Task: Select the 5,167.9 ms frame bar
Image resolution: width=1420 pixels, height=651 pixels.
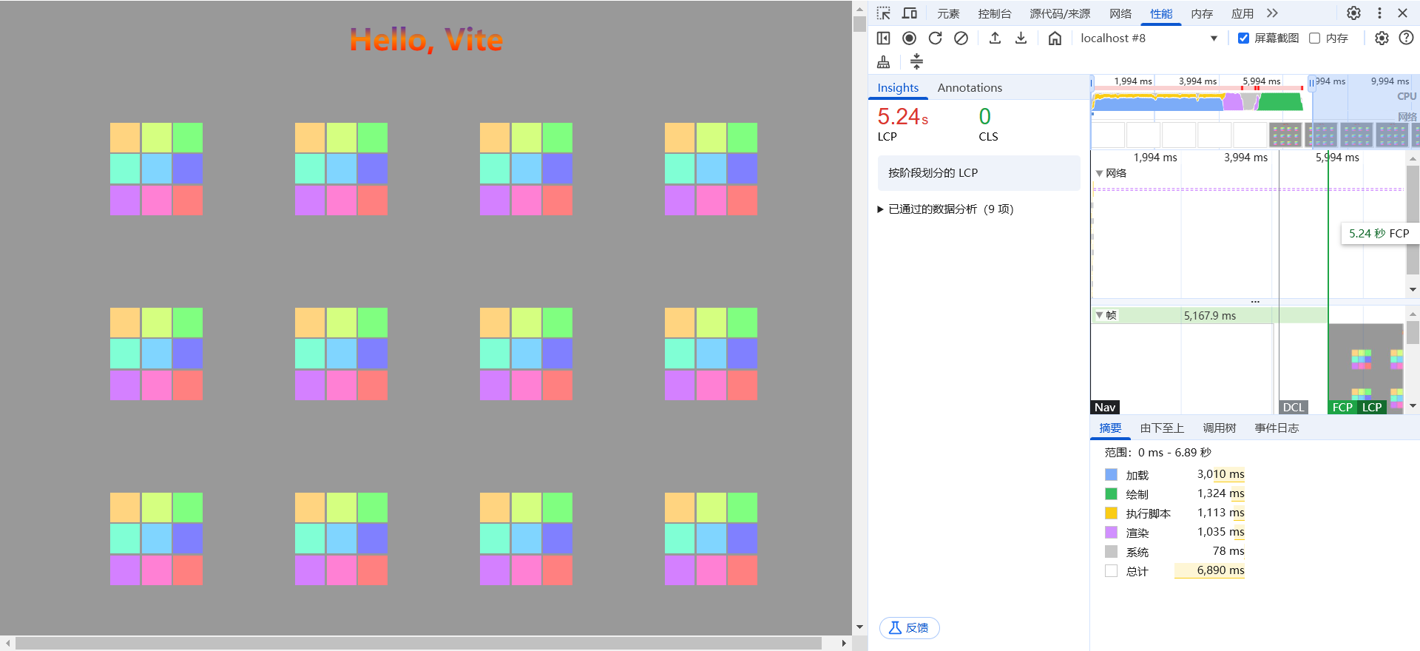Action: (1210, 316)
